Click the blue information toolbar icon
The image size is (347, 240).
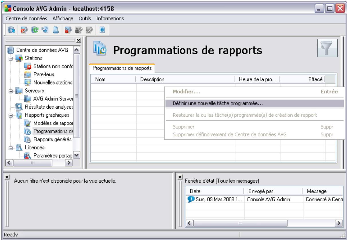pyautogui.click(x=102, y=29)
